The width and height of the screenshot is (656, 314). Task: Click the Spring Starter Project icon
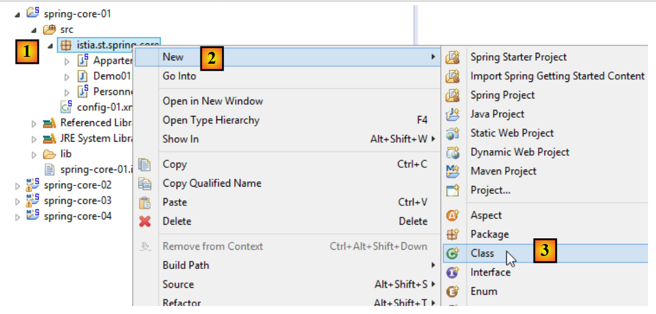click(453, 57)
